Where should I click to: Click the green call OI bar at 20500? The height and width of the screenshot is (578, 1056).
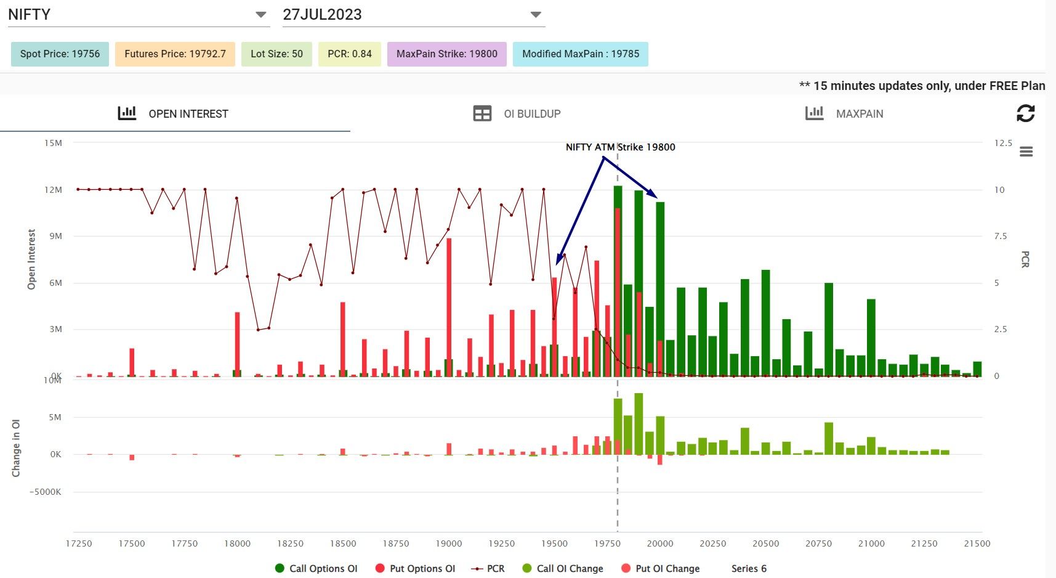766,323
